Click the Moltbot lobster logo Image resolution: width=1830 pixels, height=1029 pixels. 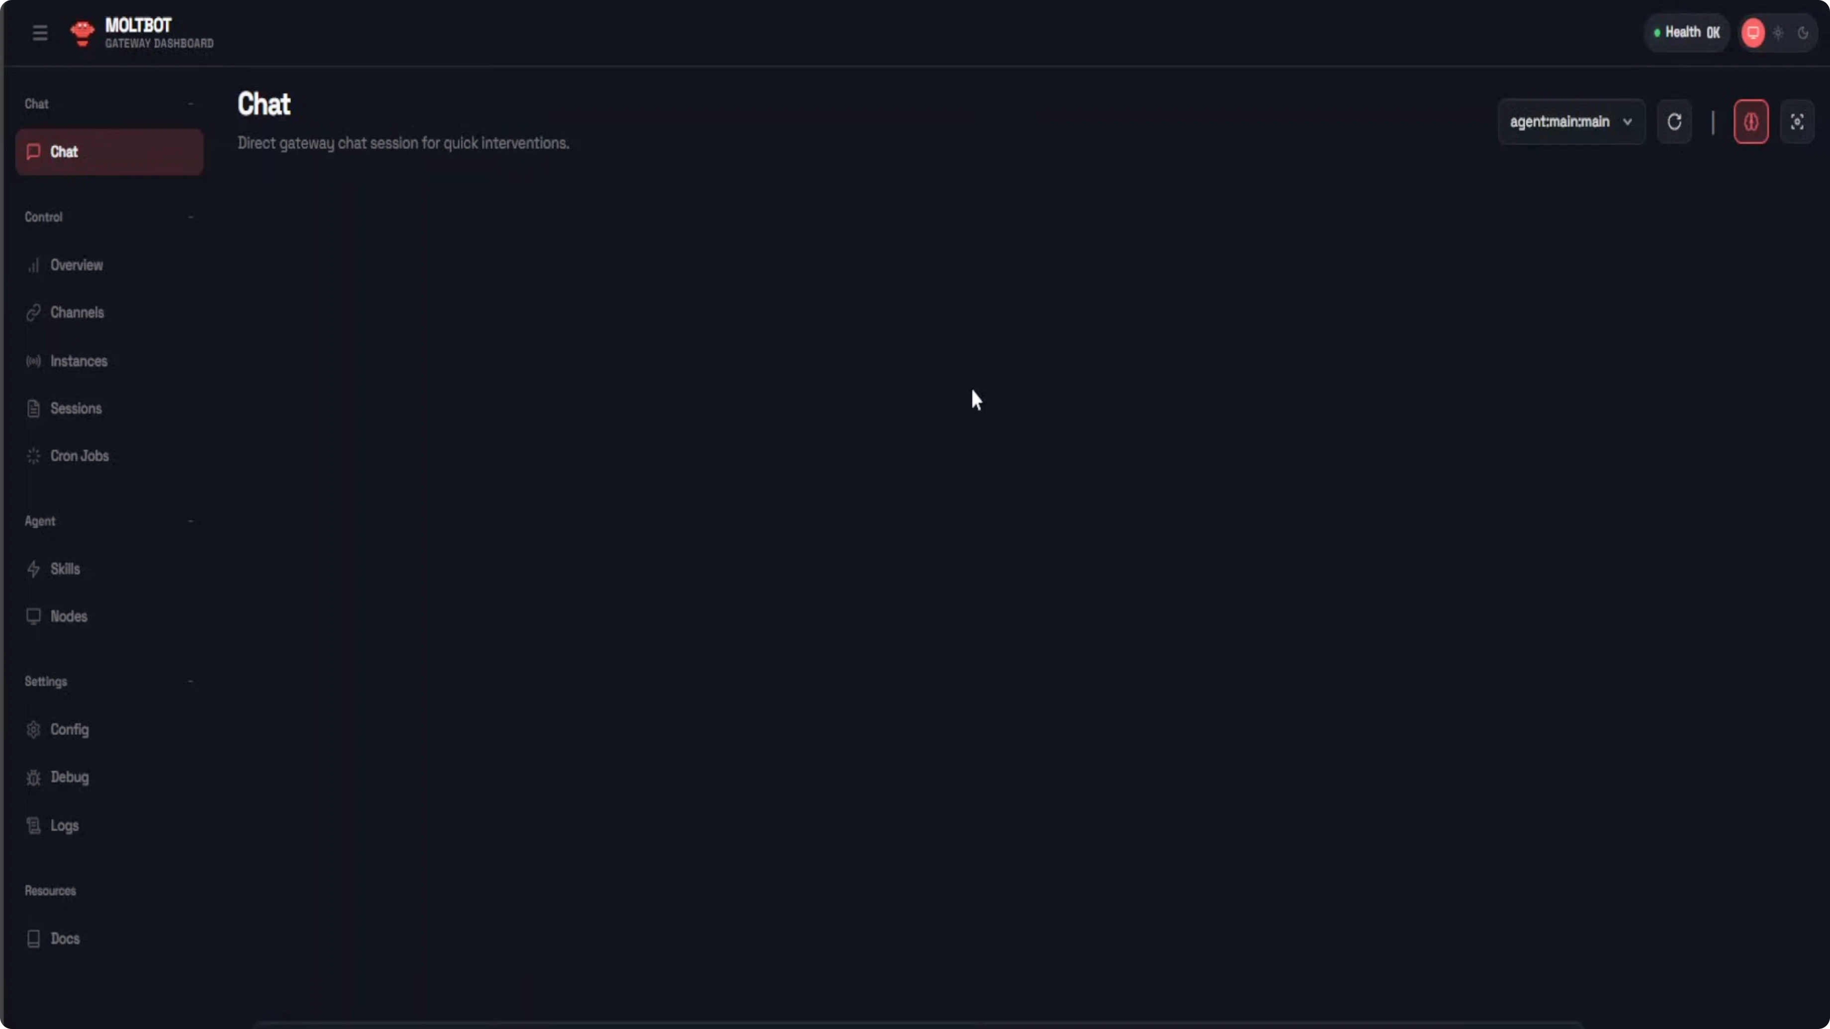tap(83, 33)
